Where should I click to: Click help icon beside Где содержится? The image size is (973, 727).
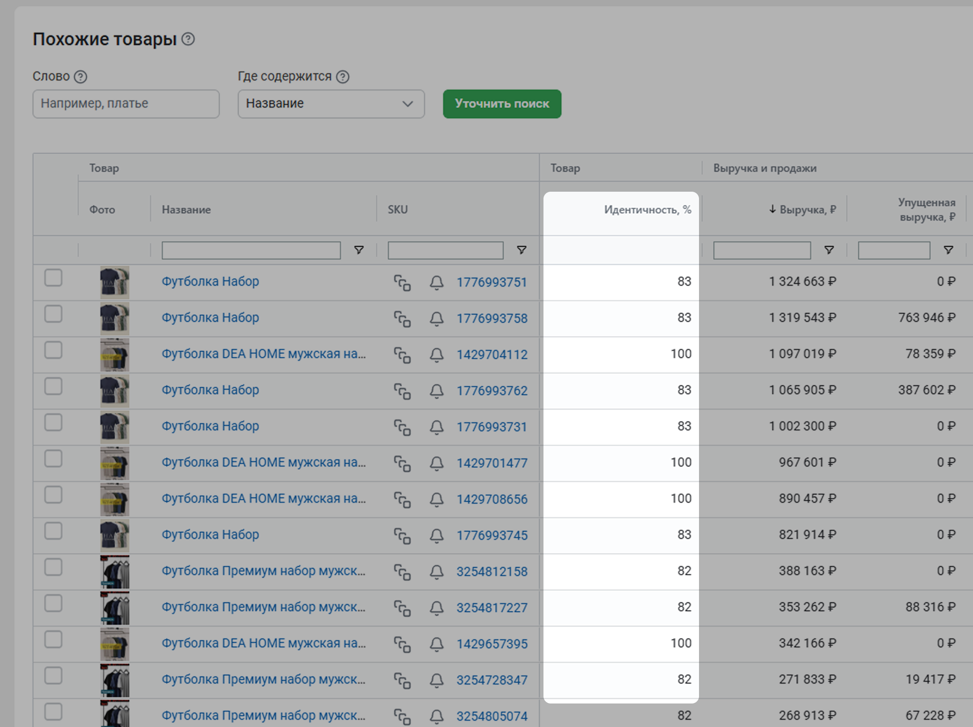coord(343,77)
